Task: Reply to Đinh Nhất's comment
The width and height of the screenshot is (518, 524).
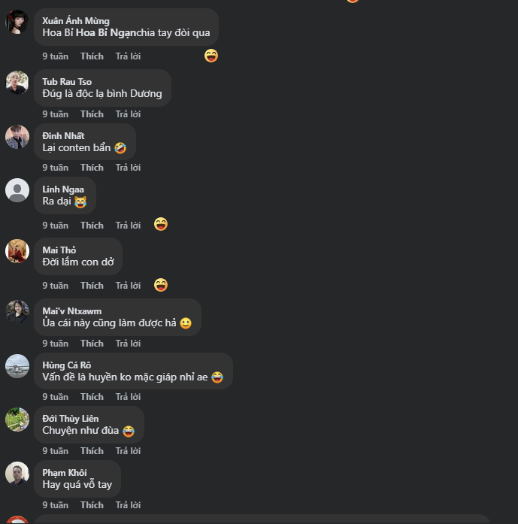Action: click(128, 168)
